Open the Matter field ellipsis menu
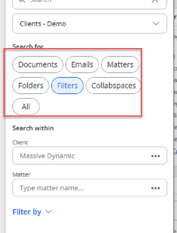The width and height of the screenshot is (177, 233). (x=155, y=188)
